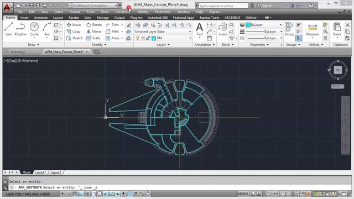Open the Format menu
This screenshot has width=354, height=199.
(x=75, y=12)
